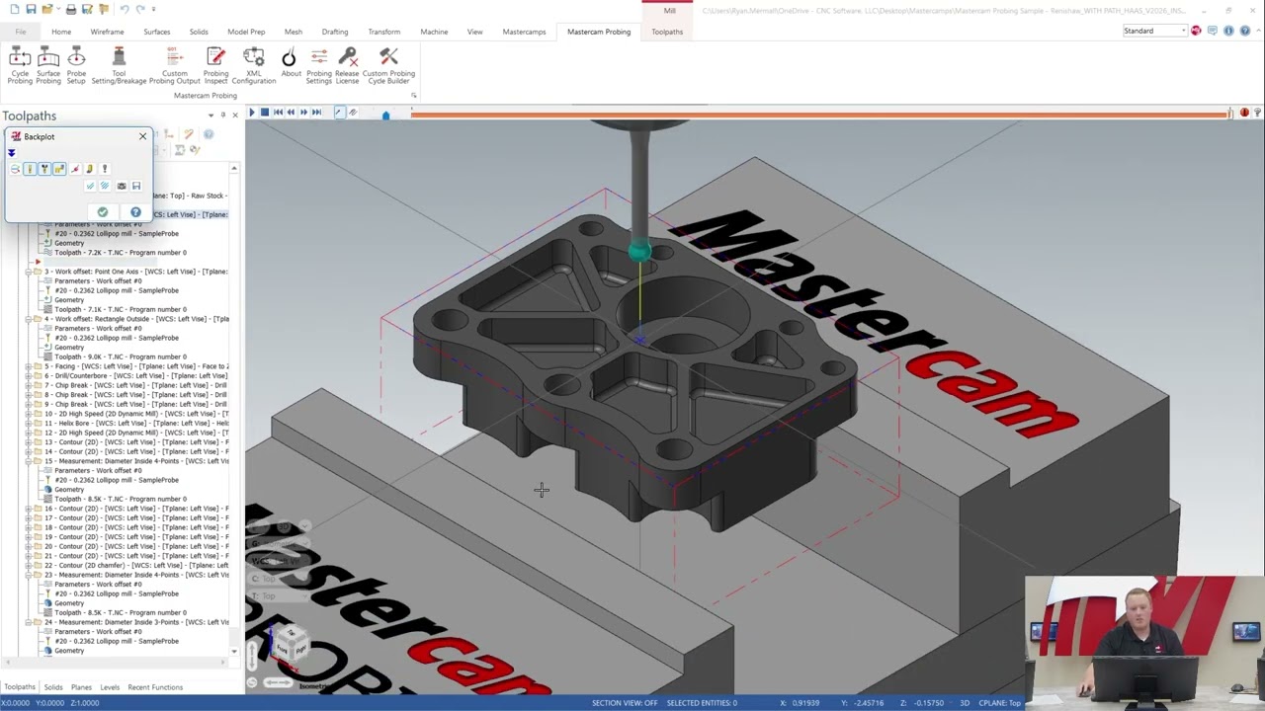Click the backplot speed slider handle
This screenshot has width=1265, height=711.
coord(385,116)
